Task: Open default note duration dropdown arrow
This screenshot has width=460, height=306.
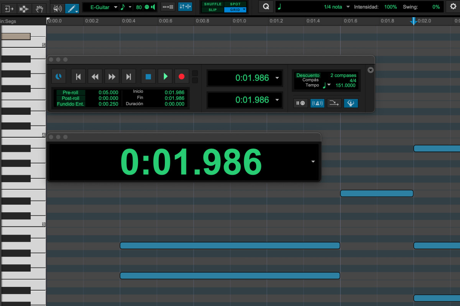Action: click(130, 7)
